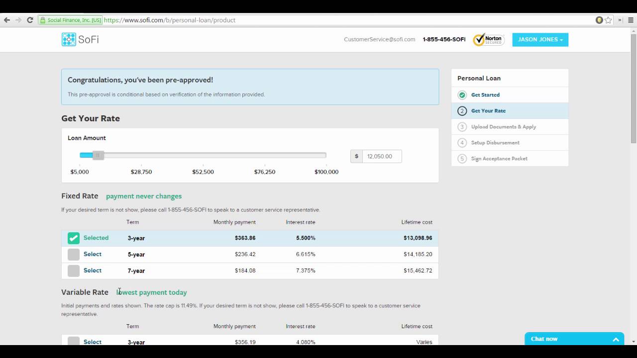
Task: Click the bookmark star icon
Action: (608, 20)
